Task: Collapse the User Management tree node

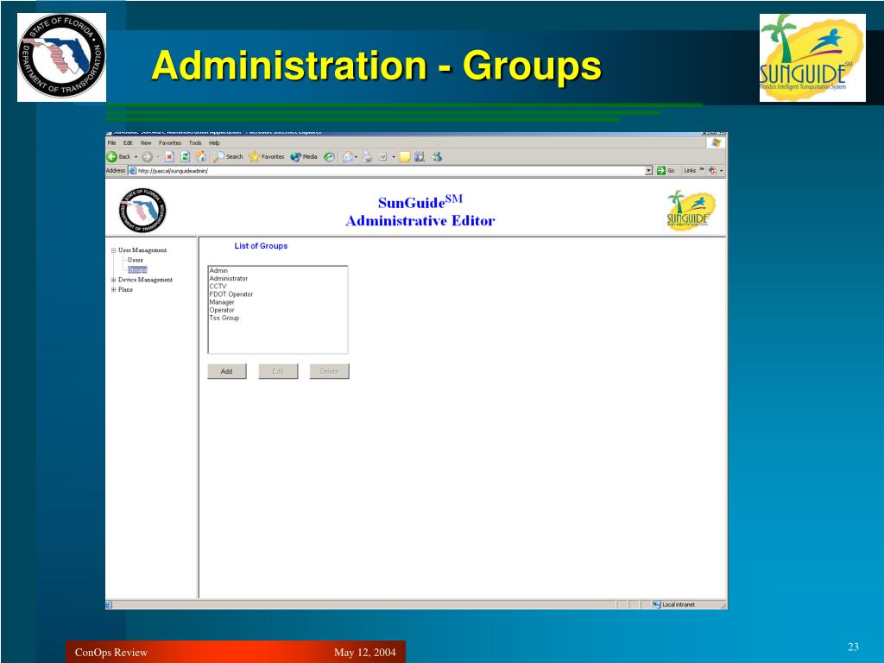Action: tap(113, 250)
